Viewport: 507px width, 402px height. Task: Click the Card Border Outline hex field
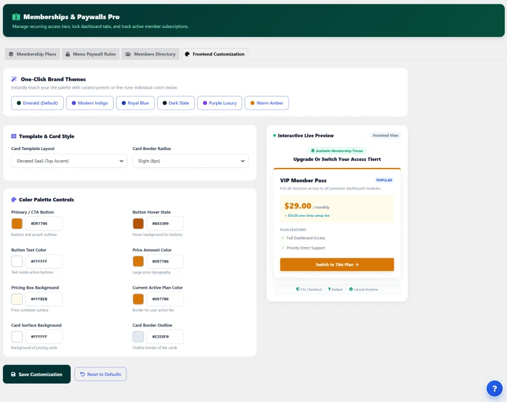[x=165, y=336]
